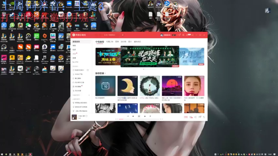Screen dimensions: 278x156
Task: Switch to the 歌单 tab
Action: (x=117, y=42)
